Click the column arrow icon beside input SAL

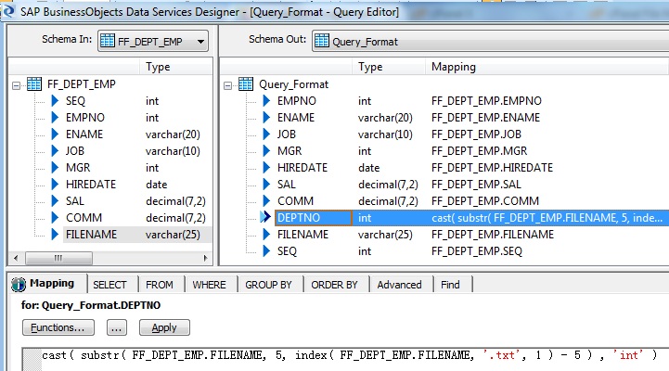[55, 200]
